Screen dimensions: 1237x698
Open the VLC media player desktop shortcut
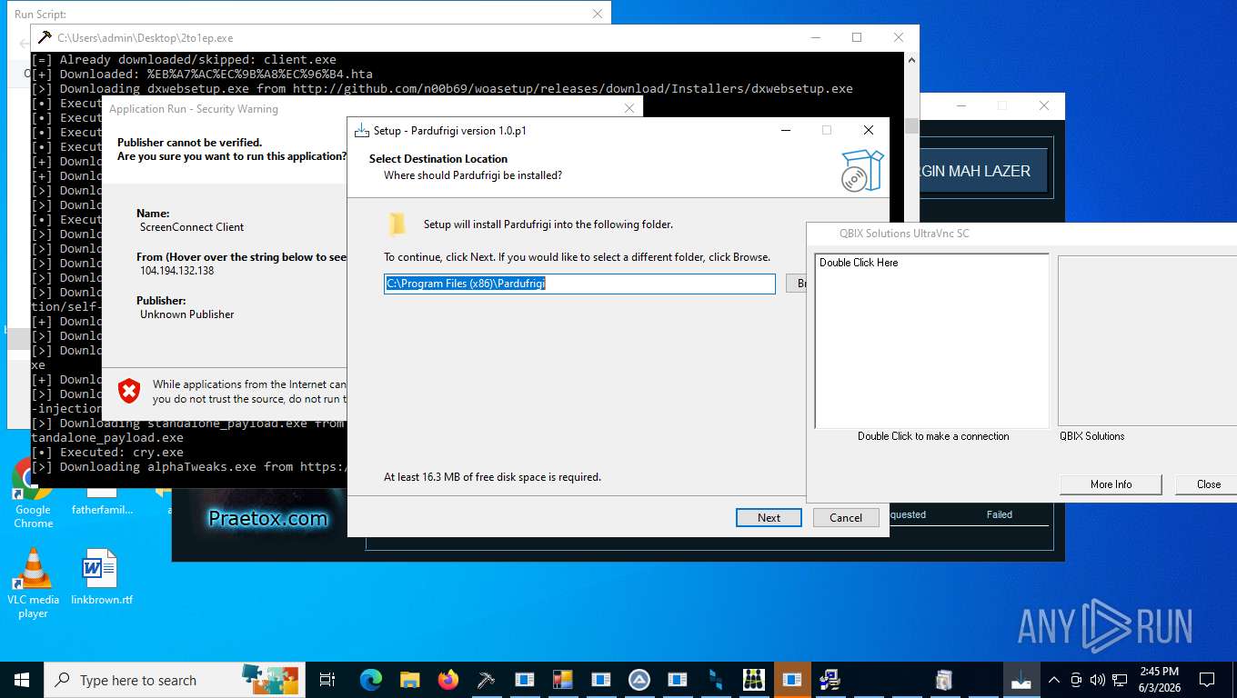click(x=33, y=583)
